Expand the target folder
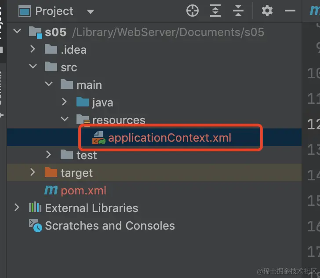Image resolution: width=320 pixels, height=278 pixels. click(33, 173)
